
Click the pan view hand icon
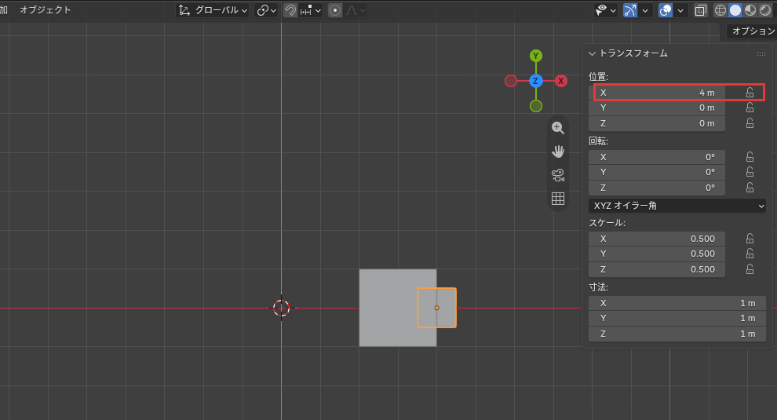(x=558, y=152)
